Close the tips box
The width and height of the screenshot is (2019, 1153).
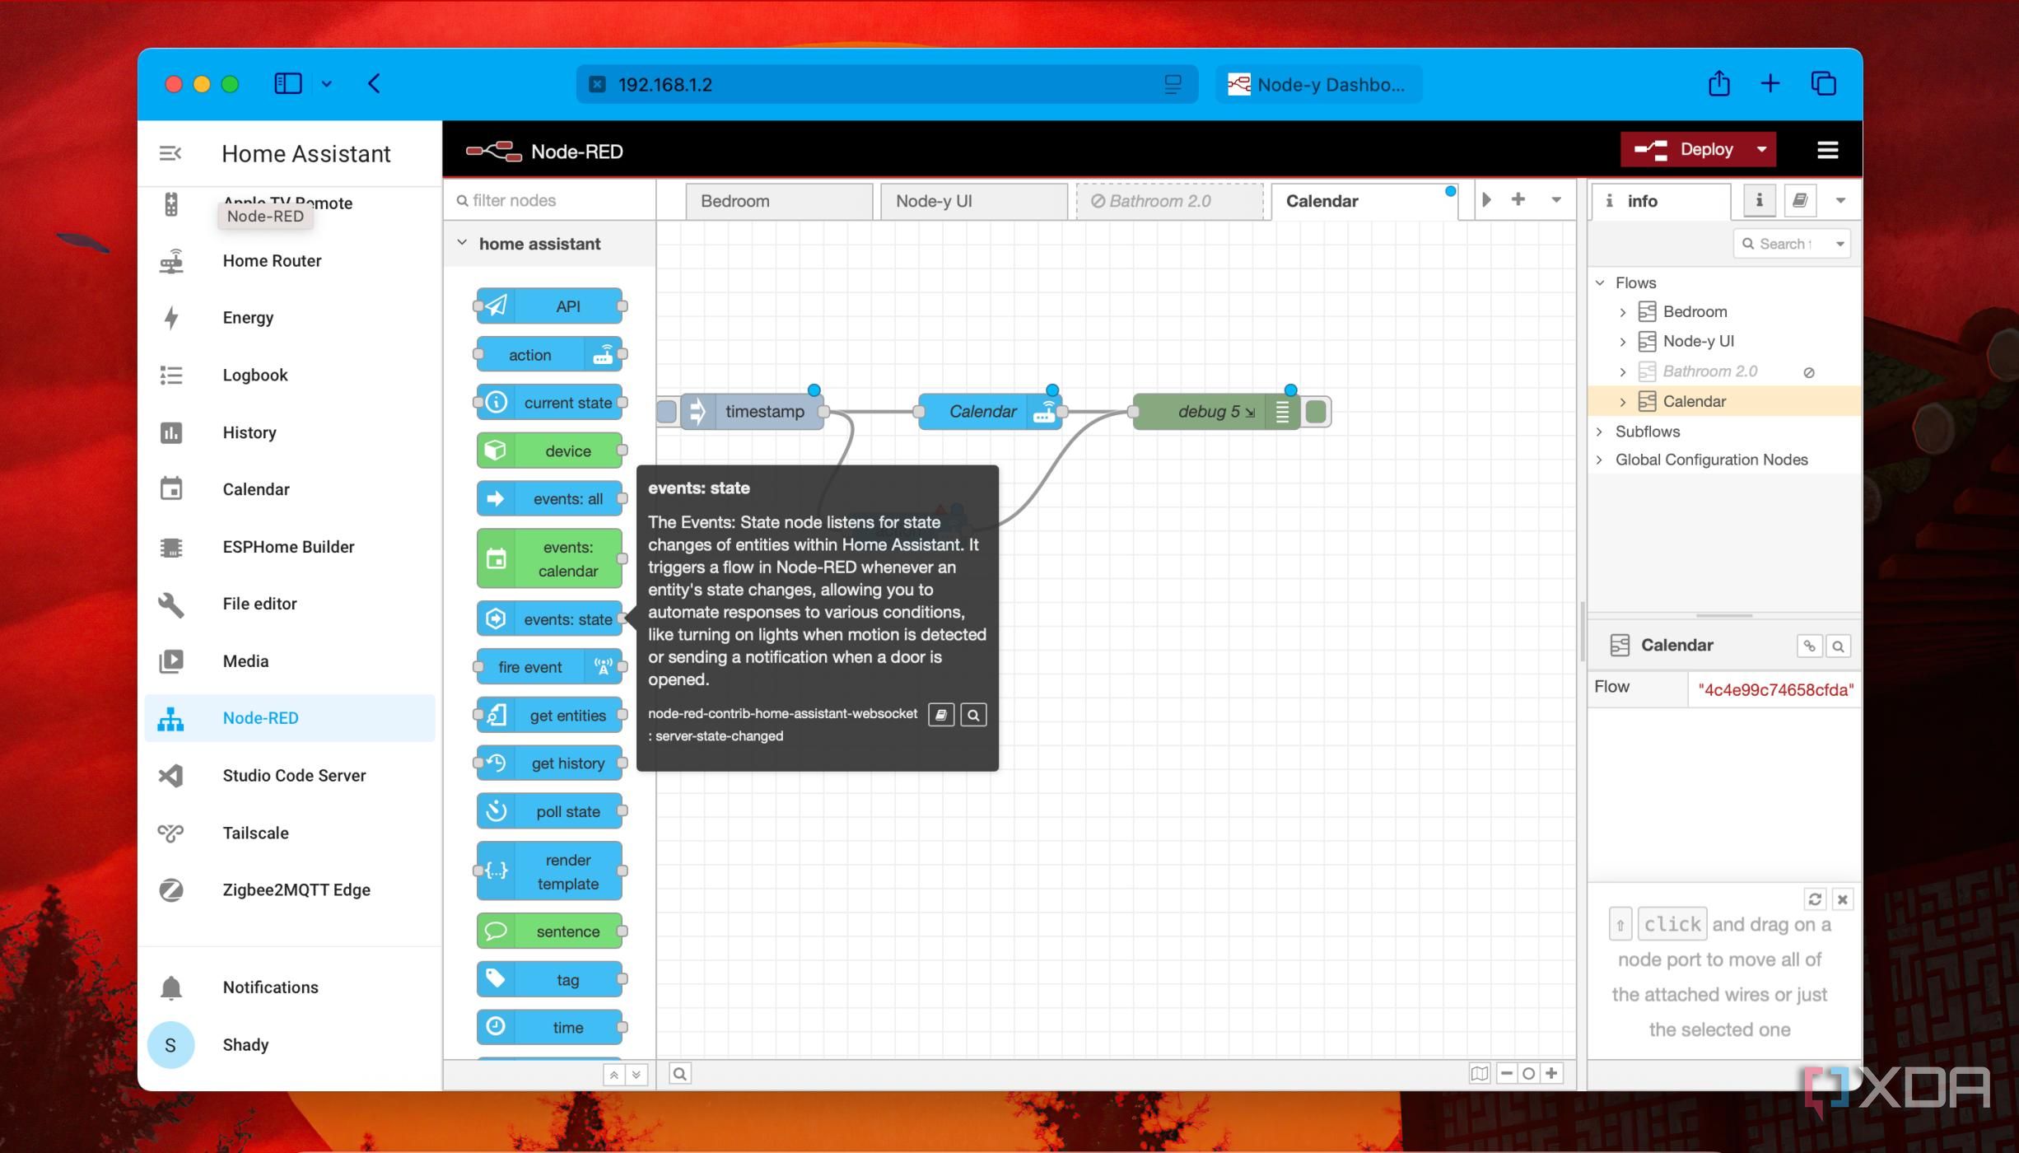pos(1843,899)
